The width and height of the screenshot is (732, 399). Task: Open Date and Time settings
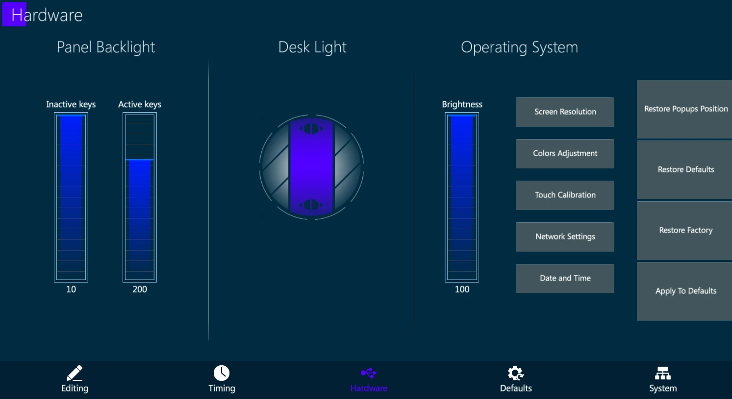point(565,279)
